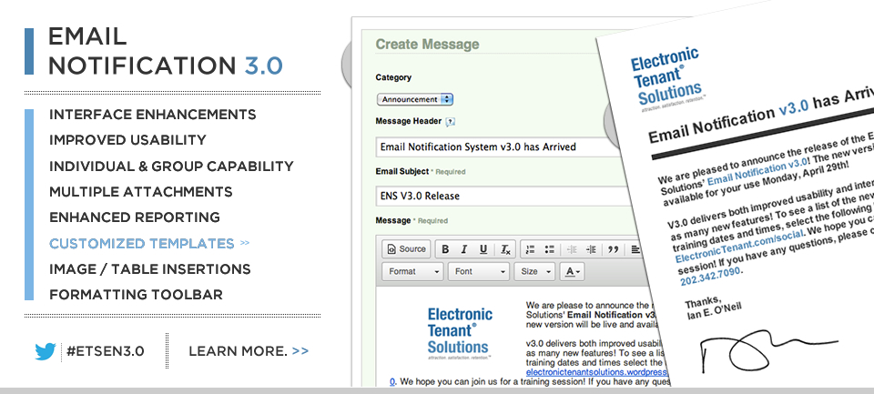Open electronictenantsolutions.wordpress link in message body

pos(596,372)
